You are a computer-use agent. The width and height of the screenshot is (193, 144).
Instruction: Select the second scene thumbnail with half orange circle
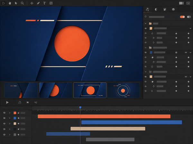(x=56, y=90)
